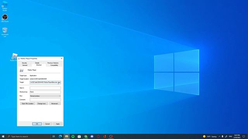This screenshot has width=248, height=139.
Task: Open the Sunny weather widget
Action: [210, 136]
